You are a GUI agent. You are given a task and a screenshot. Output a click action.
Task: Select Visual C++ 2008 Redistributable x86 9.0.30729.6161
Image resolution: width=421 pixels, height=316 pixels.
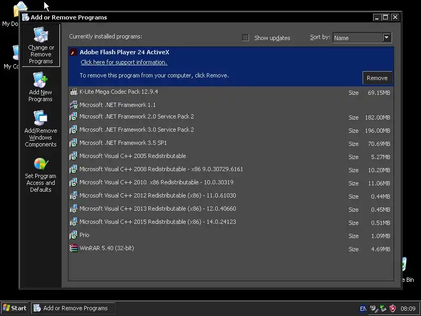tap(231, 170)
